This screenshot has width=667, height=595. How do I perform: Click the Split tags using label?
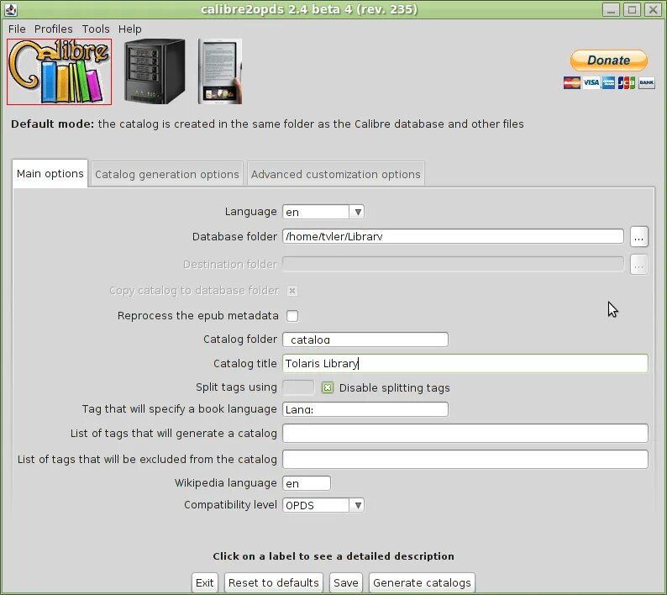(236, 387)
